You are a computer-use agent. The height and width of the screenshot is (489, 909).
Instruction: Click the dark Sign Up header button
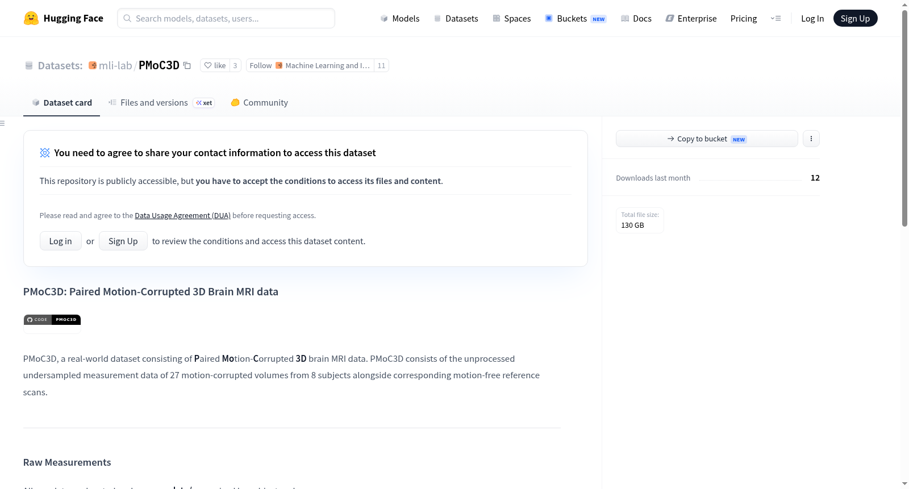coord(855,18)
